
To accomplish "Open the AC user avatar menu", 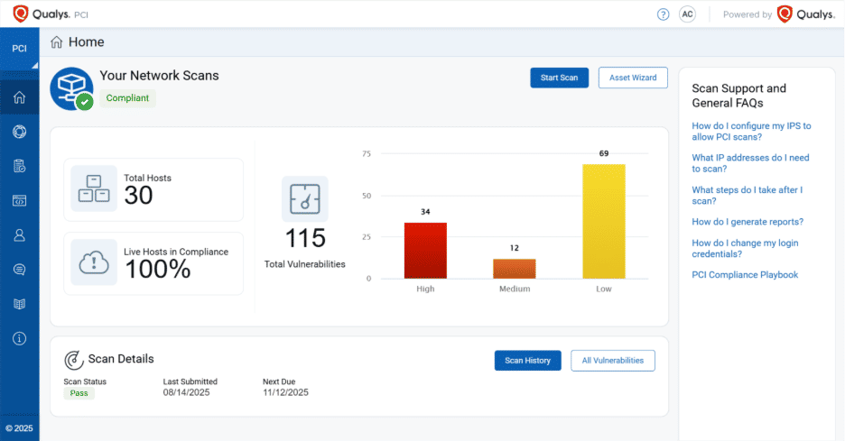I will (x=687, y=14).
